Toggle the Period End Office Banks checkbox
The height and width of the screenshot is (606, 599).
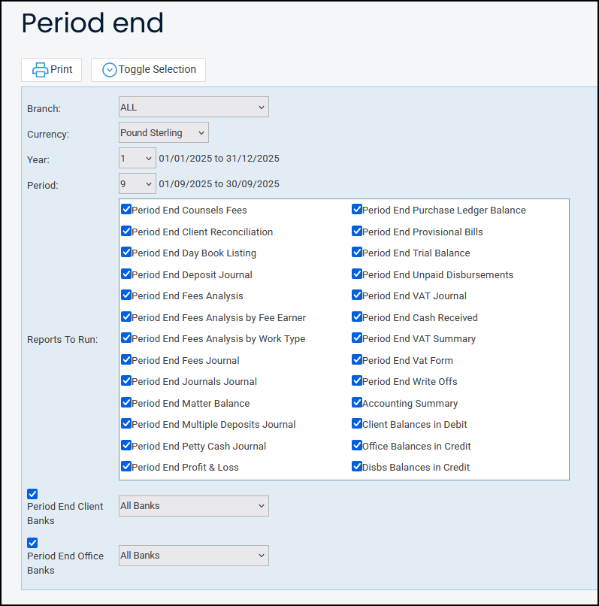pos(32,543)
